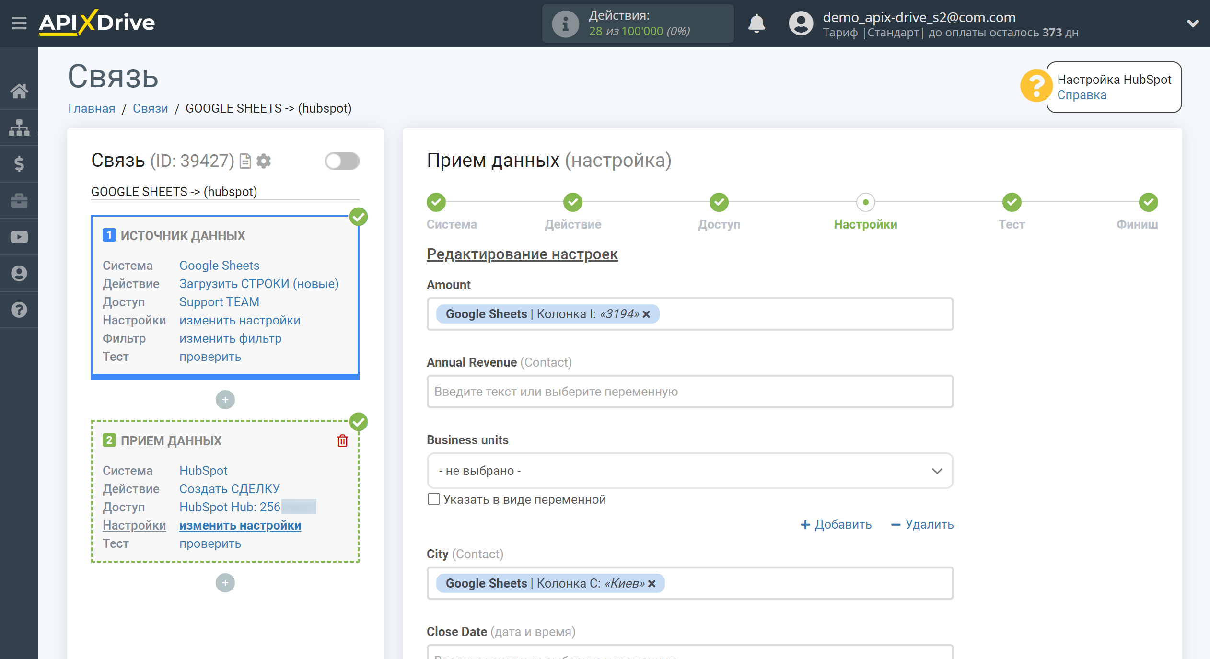Expand the account menu chevron

click(x=1193, y=23)
